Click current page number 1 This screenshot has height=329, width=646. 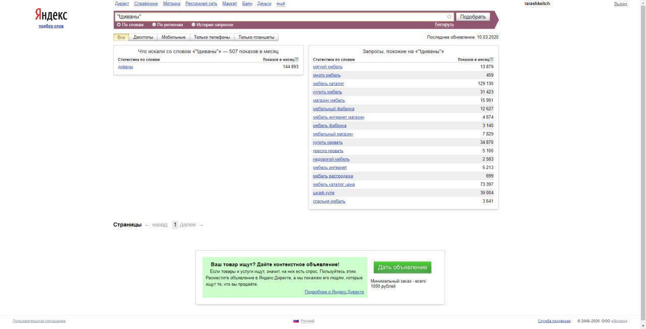coord(175,225)
